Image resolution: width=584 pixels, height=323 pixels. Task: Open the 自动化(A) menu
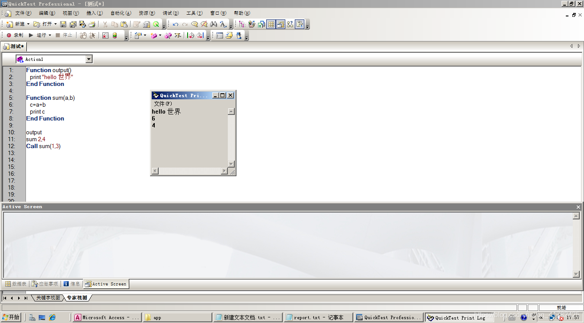[x=121, y=13]
